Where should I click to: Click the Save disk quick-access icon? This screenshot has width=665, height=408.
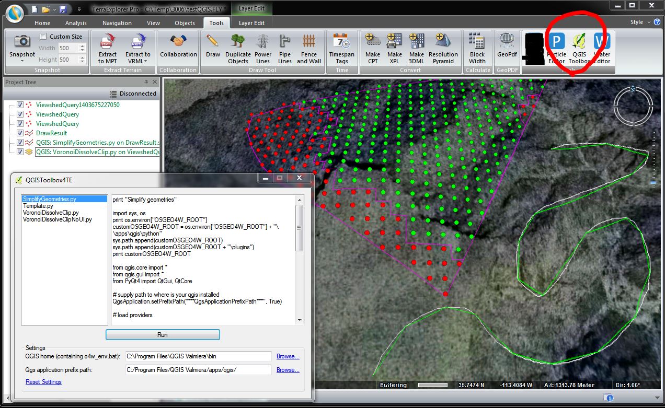coord(63,9)
